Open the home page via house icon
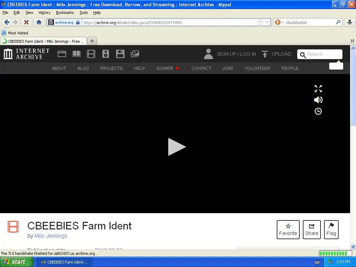The height and width of the screenshot is (267, 356). point(39,22)
